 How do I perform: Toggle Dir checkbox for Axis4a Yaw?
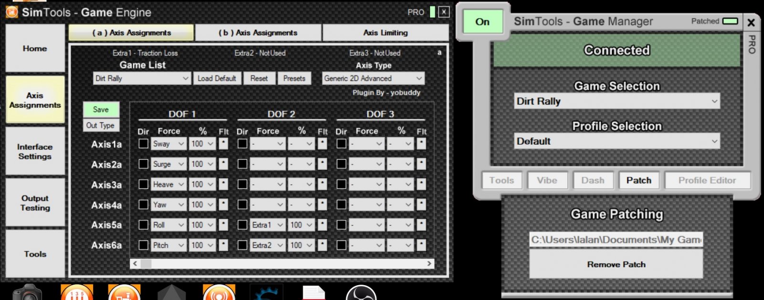click(x=143, y=204)
